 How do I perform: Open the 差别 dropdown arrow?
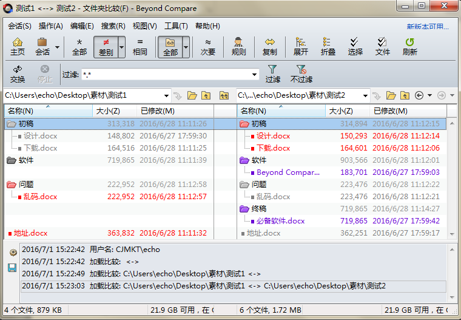121,47
